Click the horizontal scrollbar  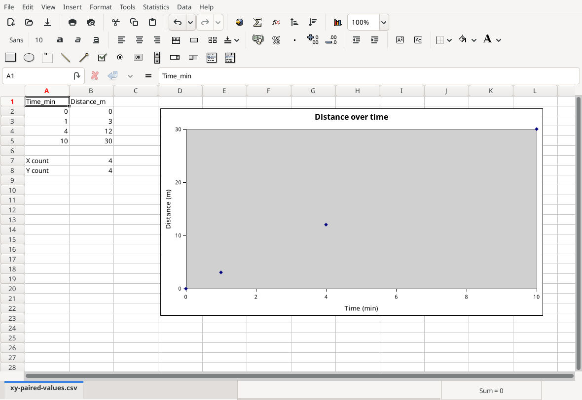pyautogui.click(x=299, y=376)
